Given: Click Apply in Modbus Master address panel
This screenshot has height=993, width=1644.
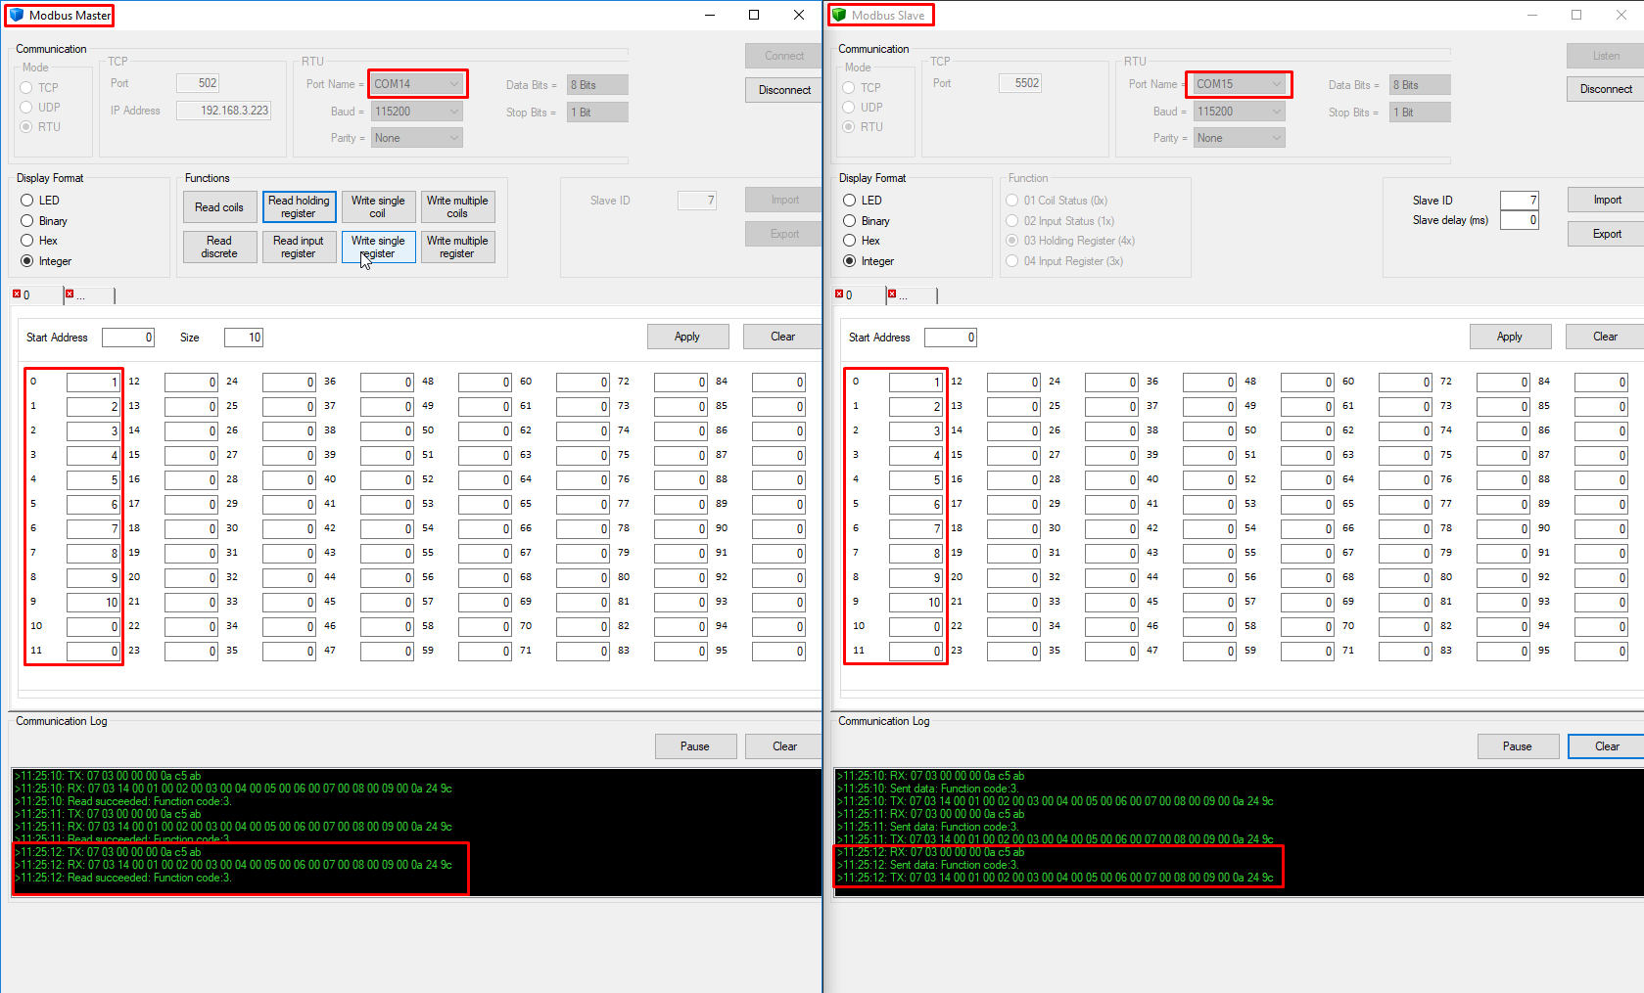Looking at the screenshot, I should click(687, 337).
